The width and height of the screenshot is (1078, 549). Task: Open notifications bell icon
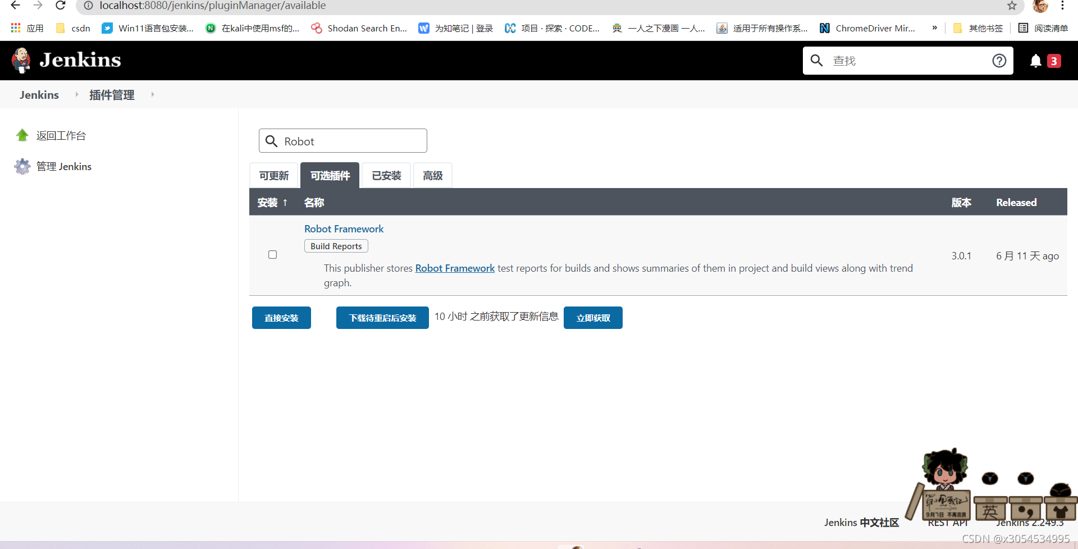[x=1035, y=61]
